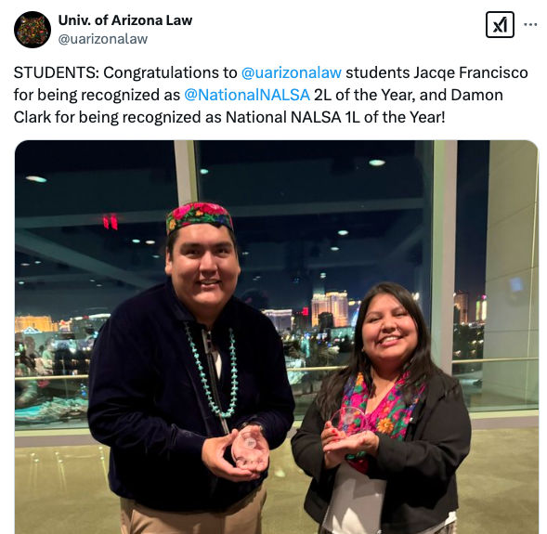Follow the @uarizonalaw mention in the tweet text
Image resolution: width=547 pixels, height=534 pixels.
pos(292,72)
